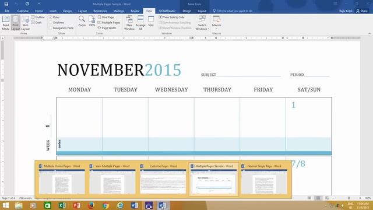Set zoom to 100%

[x=92, y=21]
